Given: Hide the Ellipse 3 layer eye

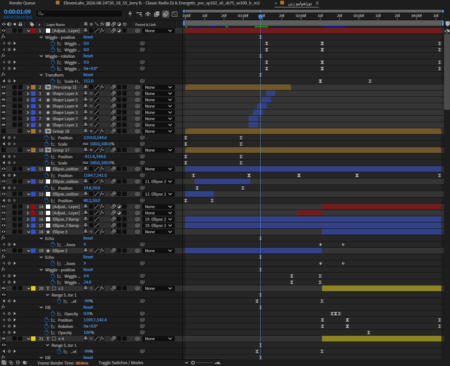Looking at the screenshot, I should (4, 232).
